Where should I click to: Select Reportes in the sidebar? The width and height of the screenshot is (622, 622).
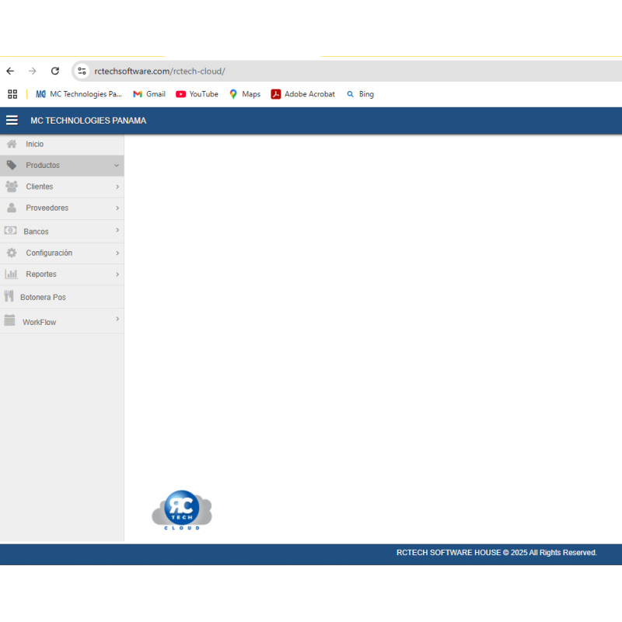62,274
